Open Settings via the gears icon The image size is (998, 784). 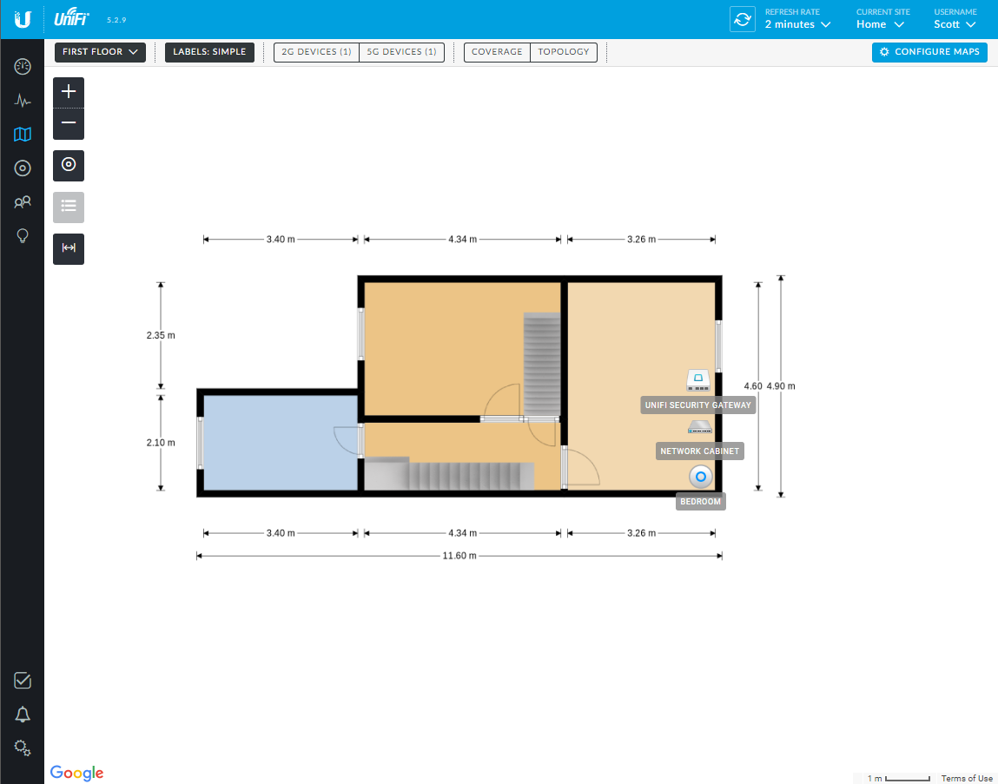[23, 748]
